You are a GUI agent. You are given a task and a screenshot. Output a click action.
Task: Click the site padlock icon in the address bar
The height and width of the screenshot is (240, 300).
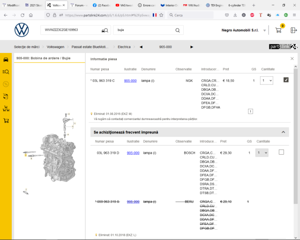coord(54,15)
